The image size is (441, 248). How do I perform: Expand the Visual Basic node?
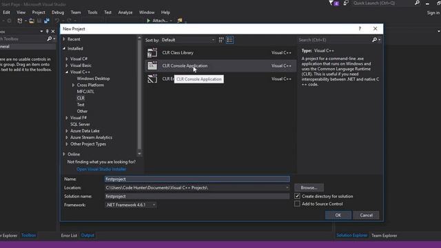tap(67, 65)
